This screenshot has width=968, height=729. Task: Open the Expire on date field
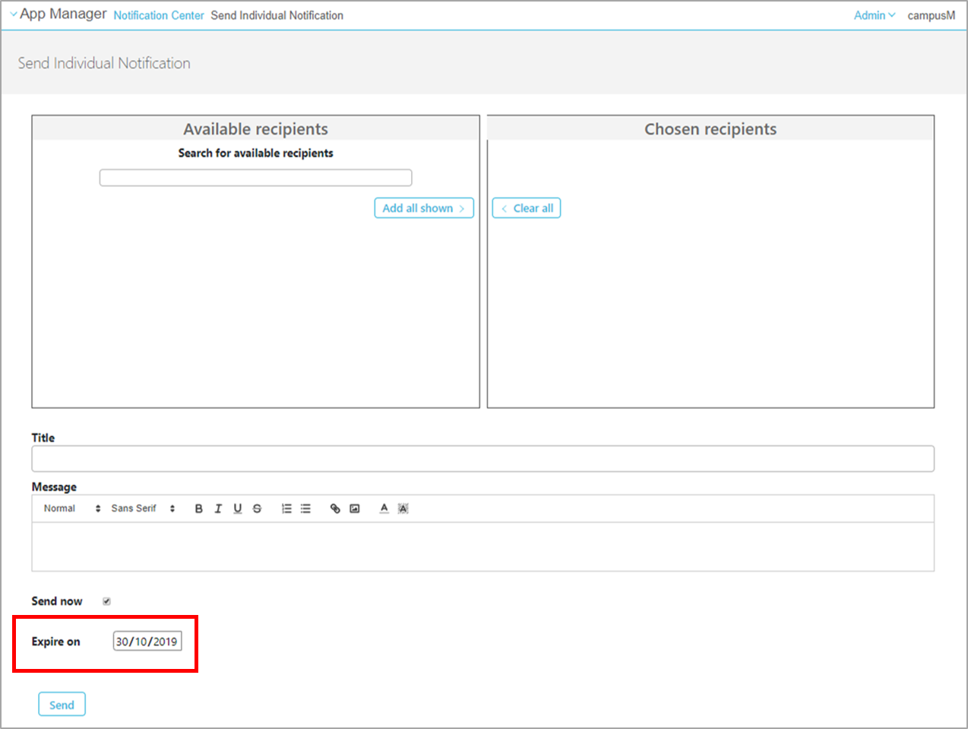147,642
